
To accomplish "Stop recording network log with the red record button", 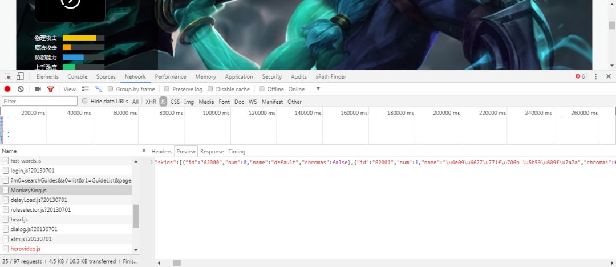I will pos(7,89).
